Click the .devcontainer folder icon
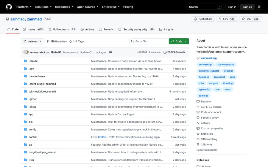This screenshot has width=268, height=167. pyautogui.click(x=26, y=76)
